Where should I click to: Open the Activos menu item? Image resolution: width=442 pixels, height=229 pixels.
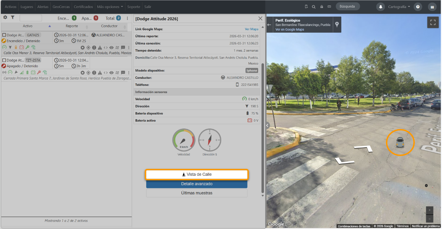coord(10,7)
